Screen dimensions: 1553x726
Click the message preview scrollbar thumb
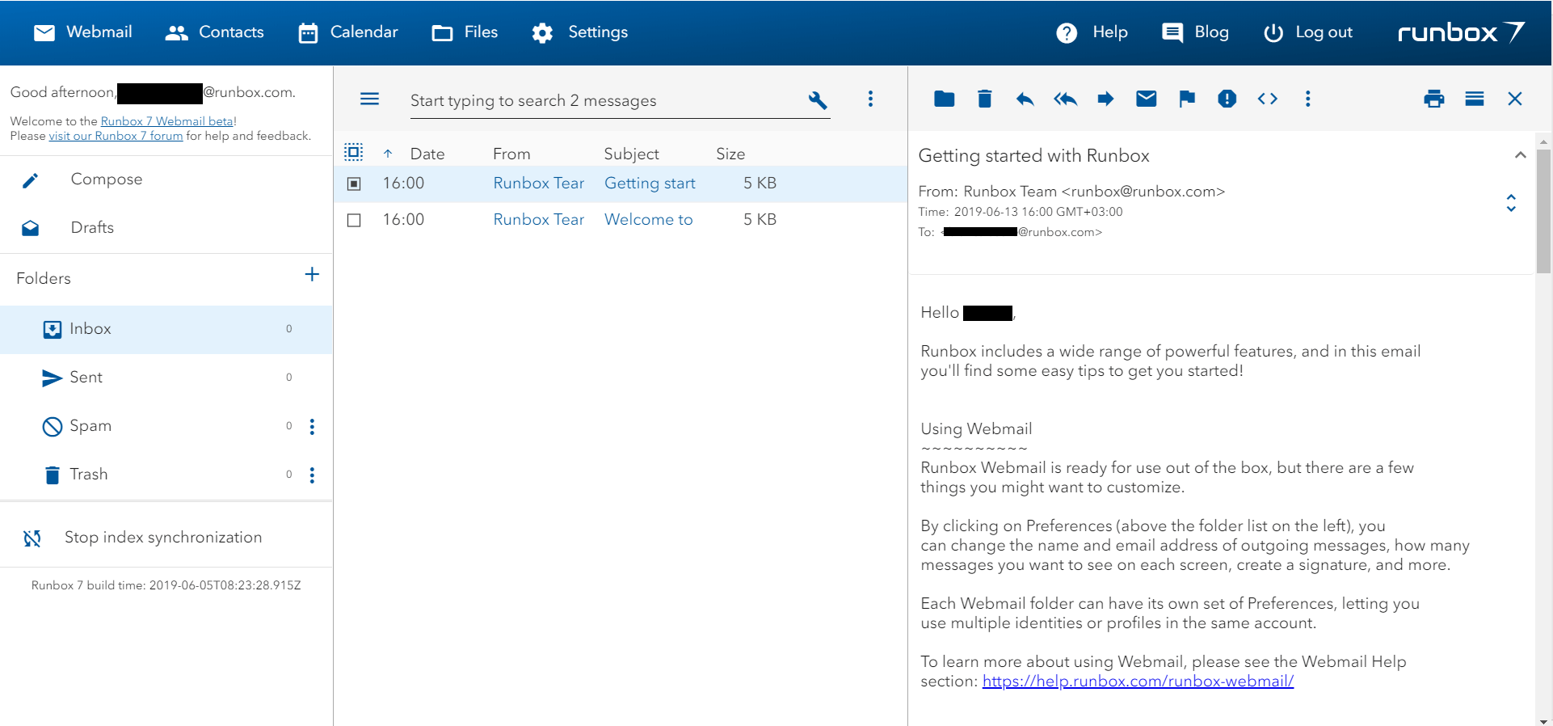coord(1543,210)
